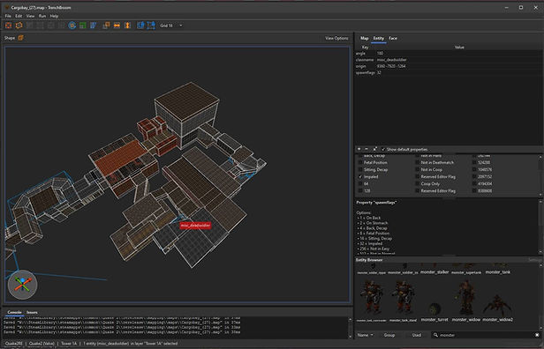Enable the Fetal Position flag

tap(360, 162)
